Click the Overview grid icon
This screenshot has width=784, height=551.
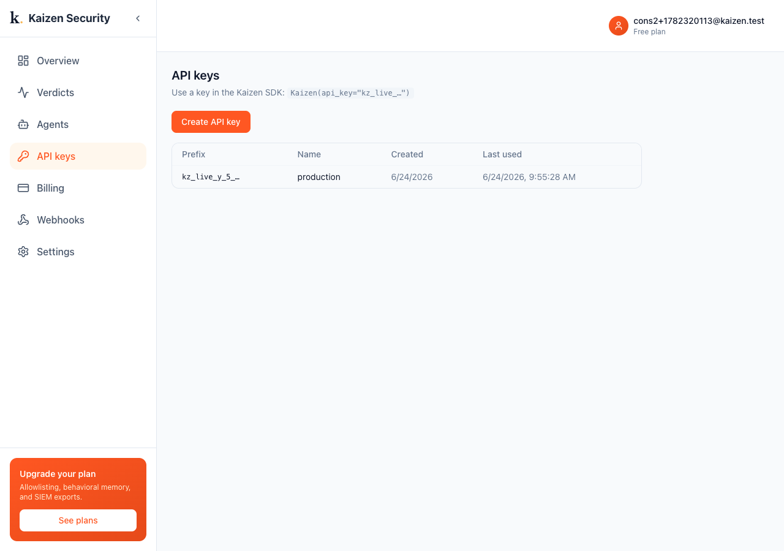pos(23,61)
